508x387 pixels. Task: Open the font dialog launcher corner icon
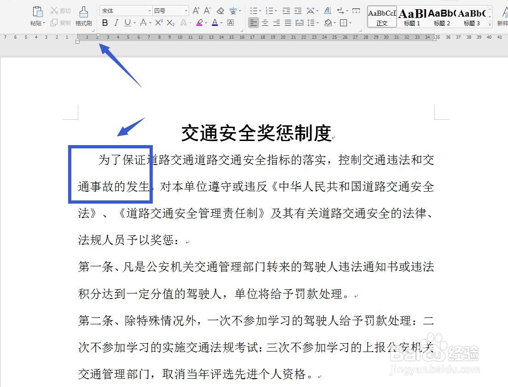[x=242, y=30]
